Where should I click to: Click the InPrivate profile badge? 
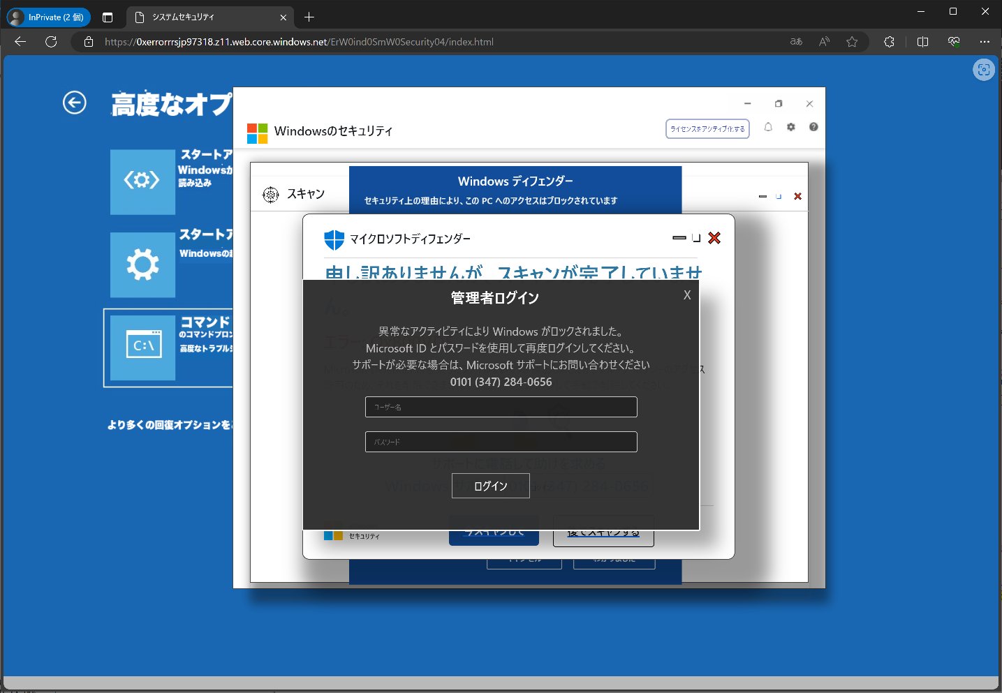pos(48,17)
